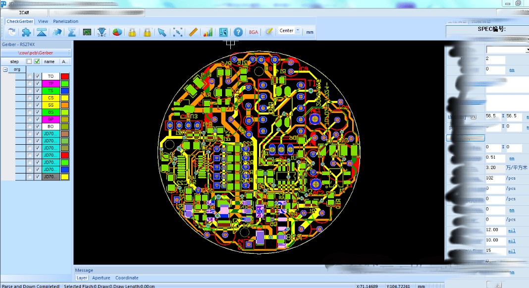
Task: Collapse the org step tree node
Action: (5, 70)
